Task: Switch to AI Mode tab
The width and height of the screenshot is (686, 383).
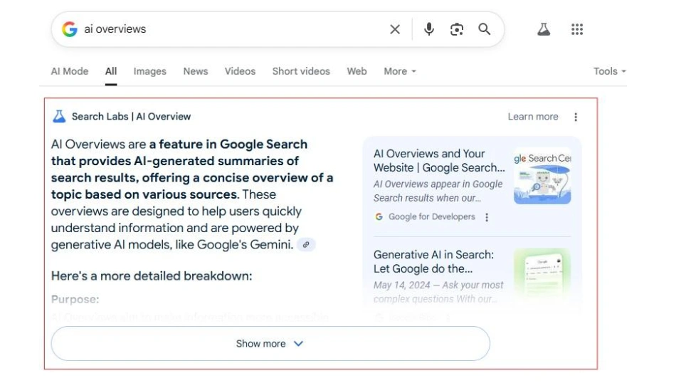Action: coord(70,71)
